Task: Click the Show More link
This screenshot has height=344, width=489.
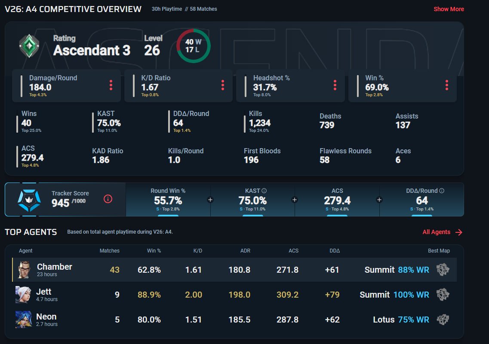Action: 449,9
